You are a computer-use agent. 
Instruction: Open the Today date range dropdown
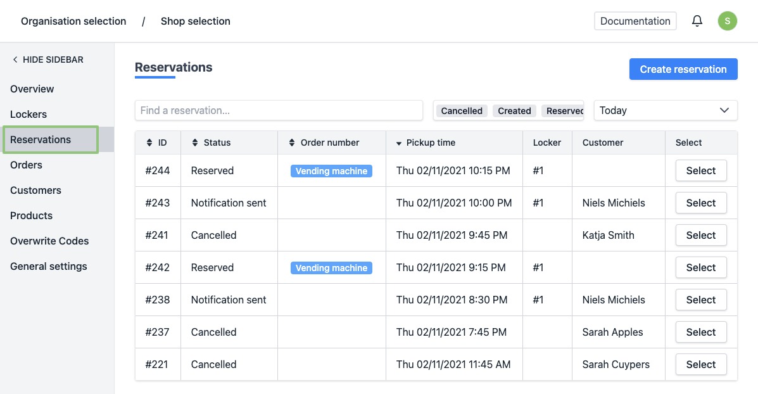pos(665,110)
